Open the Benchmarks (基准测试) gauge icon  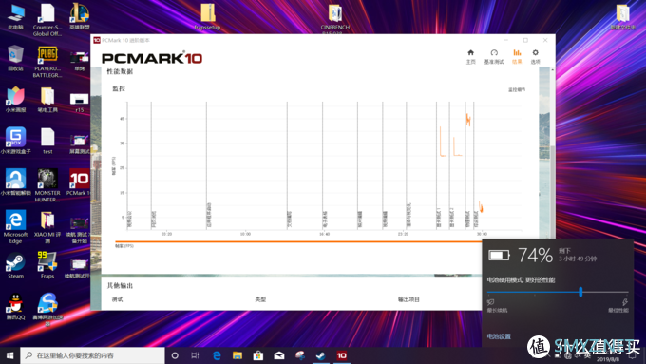tap(494, 56)
